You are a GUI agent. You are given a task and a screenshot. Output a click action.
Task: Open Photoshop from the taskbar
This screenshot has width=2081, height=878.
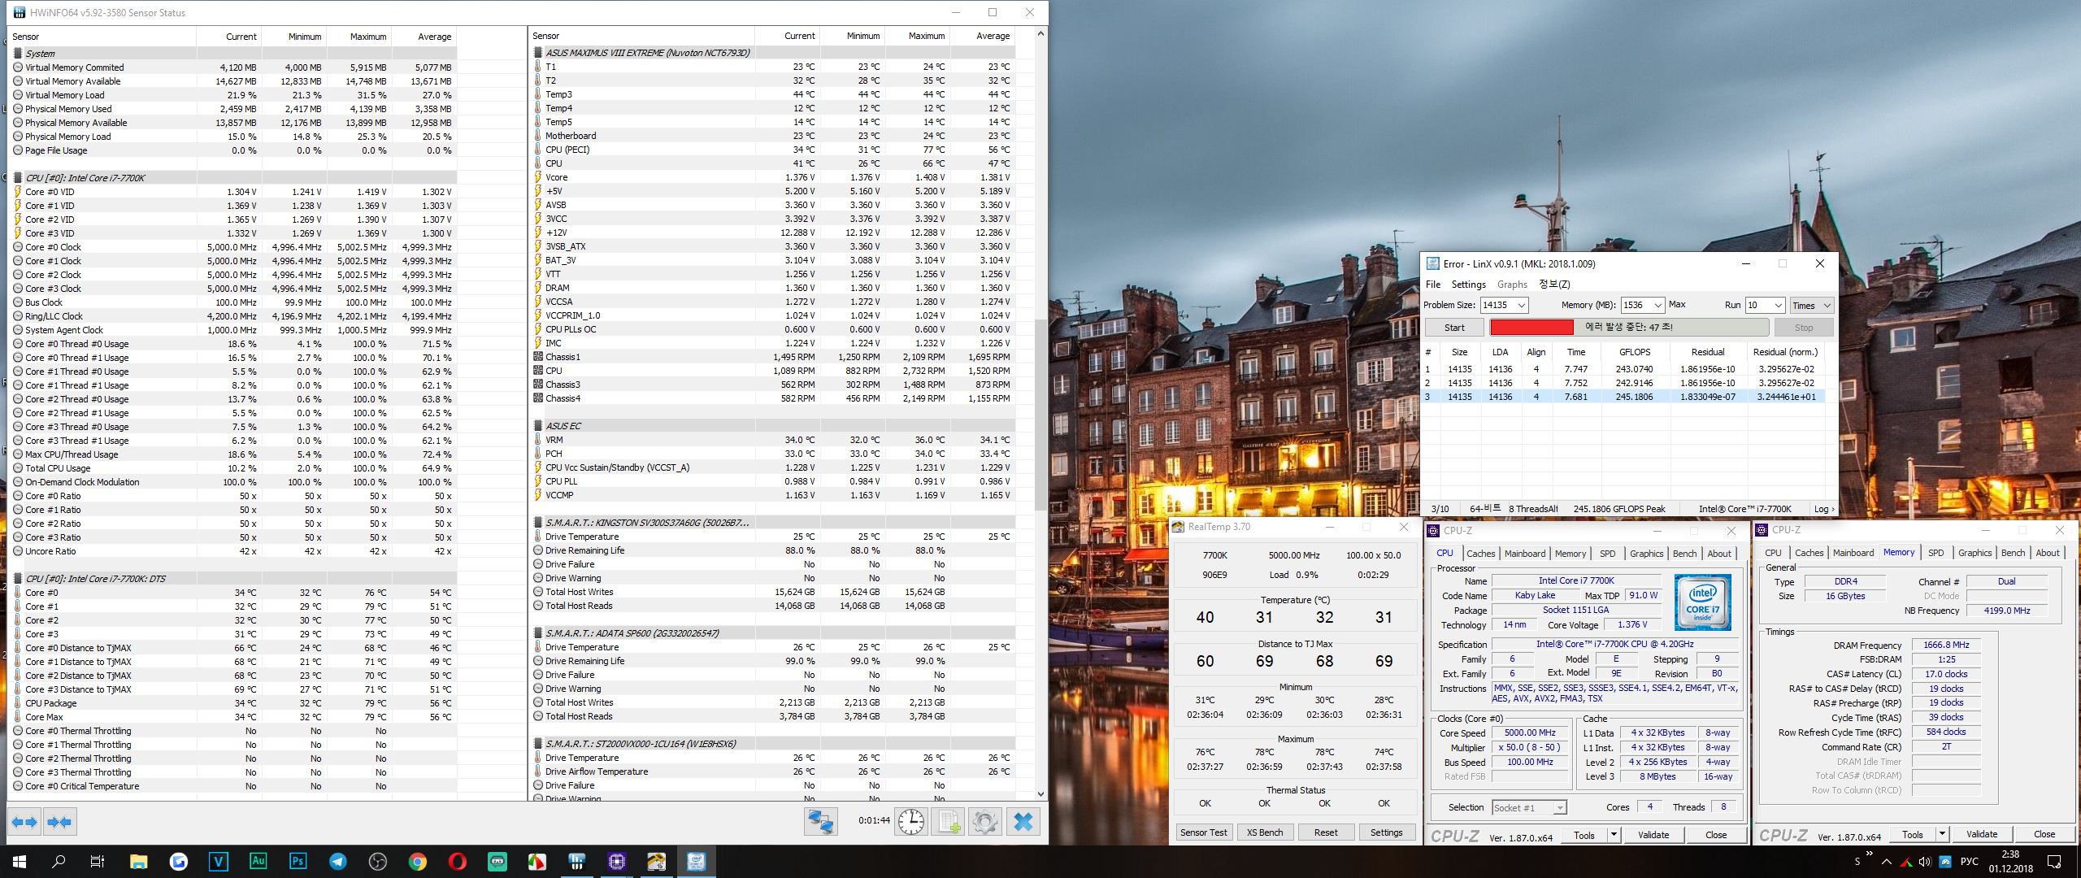tap(298, 861)
